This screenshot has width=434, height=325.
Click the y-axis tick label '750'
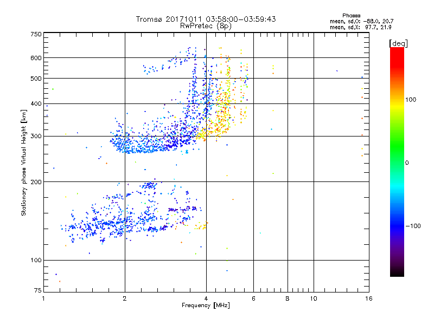36,34
